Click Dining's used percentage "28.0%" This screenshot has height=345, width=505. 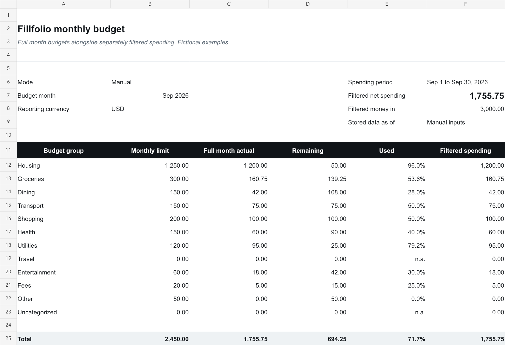click(416, 192)
